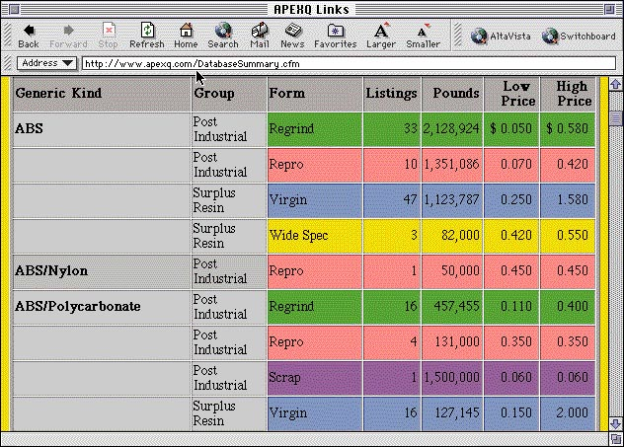Click window resize corner box at bottom right
Screen dimensions: 624x447
(x=616, y=439)
